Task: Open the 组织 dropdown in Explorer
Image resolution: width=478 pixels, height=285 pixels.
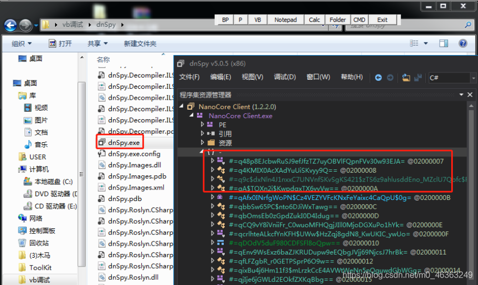Action: coord(22,44)
